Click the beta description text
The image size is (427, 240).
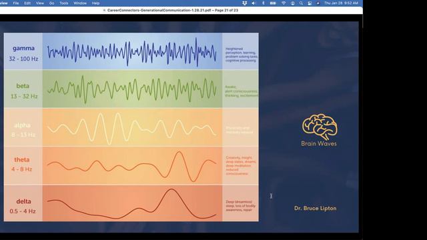tap(242, 91)
